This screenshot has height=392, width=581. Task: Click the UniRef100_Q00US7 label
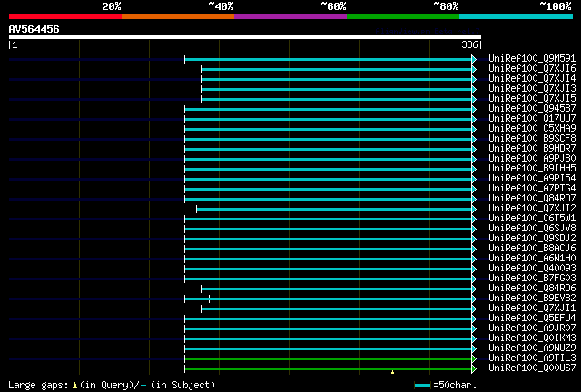[x=532, y=368]
